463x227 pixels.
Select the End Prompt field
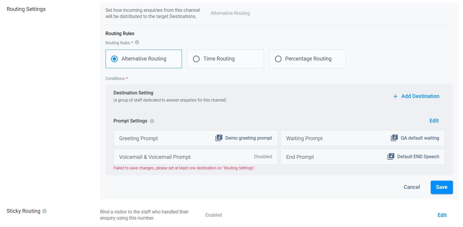click(x=300, y=157)
